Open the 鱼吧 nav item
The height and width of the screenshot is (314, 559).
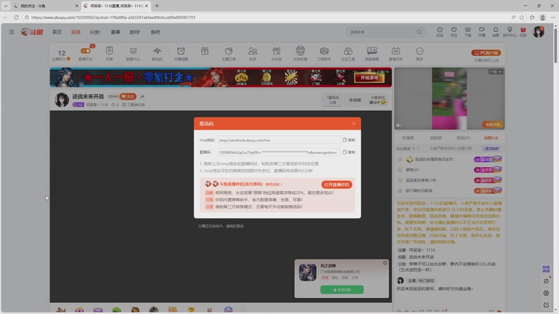coord(155,32)
